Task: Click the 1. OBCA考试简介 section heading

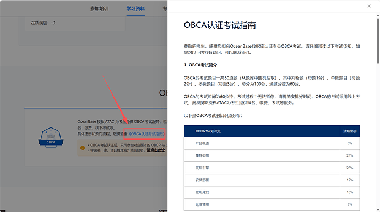Action: click(200, 65)
